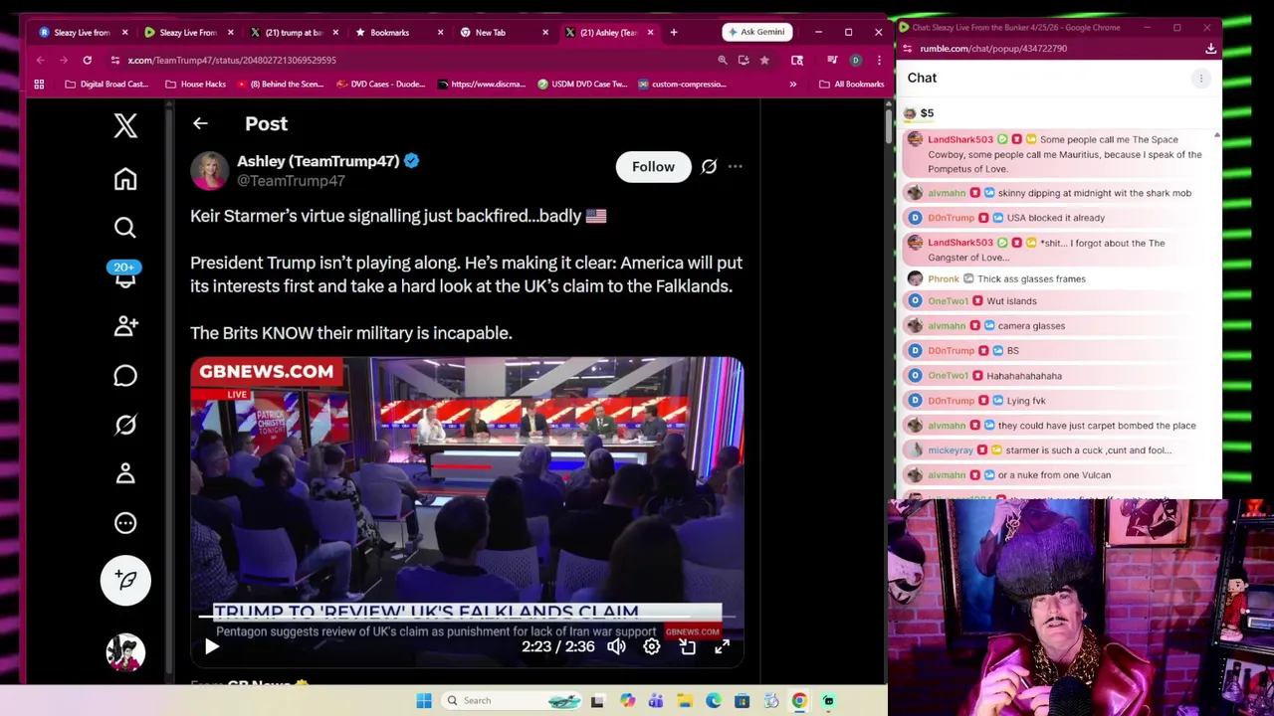Close the (21) Ashley tab

click(x=650, y=33)
